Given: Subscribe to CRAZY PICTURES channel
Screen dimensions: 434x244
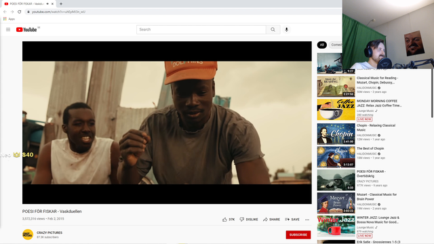Looking at the screenshot, I should click(x=298, y=235).
